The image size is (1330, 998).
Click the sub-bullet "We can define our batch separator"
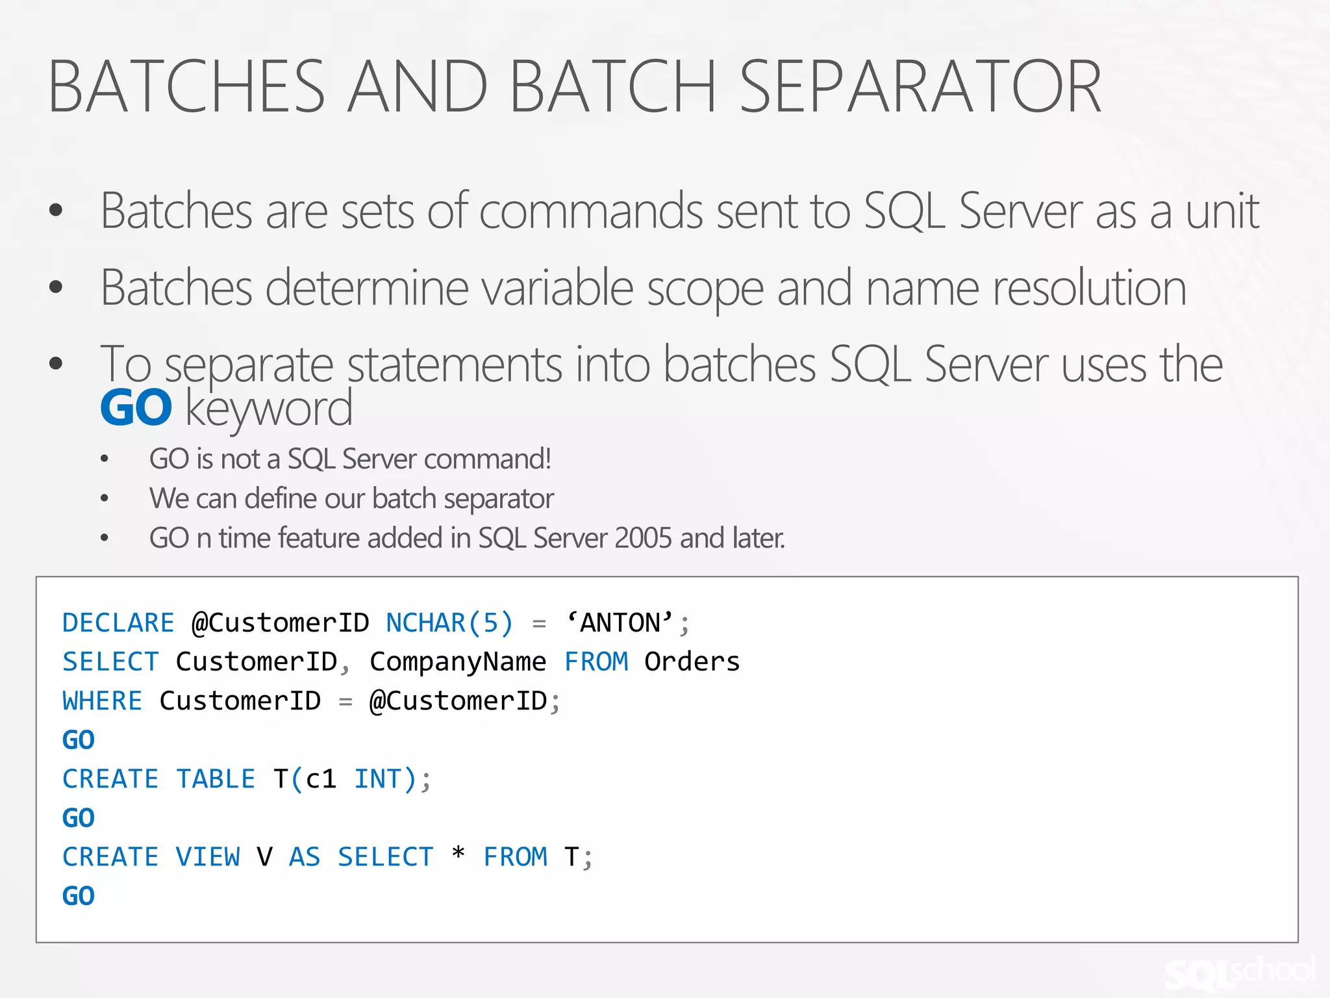click(x=351, y=498)
